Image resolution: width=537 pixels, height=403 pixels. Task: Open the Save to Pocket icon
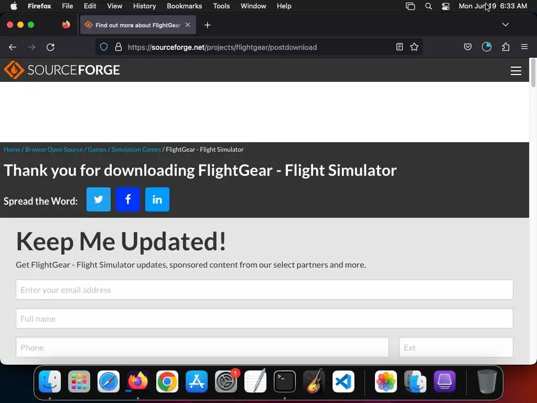[x=467, y=47]
